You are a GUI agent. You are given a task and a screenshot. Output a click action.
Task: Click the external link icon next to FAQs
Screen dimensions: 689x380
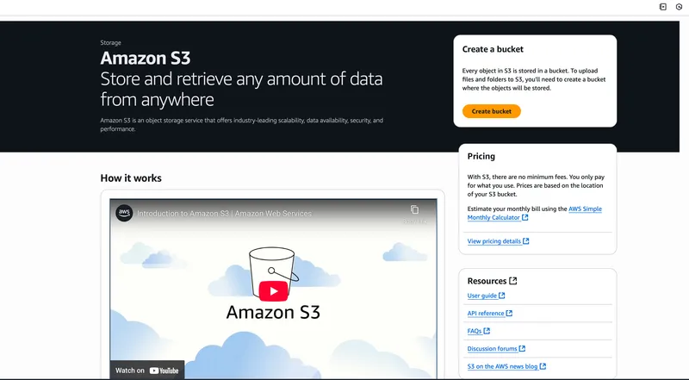(x=487, y=331)
